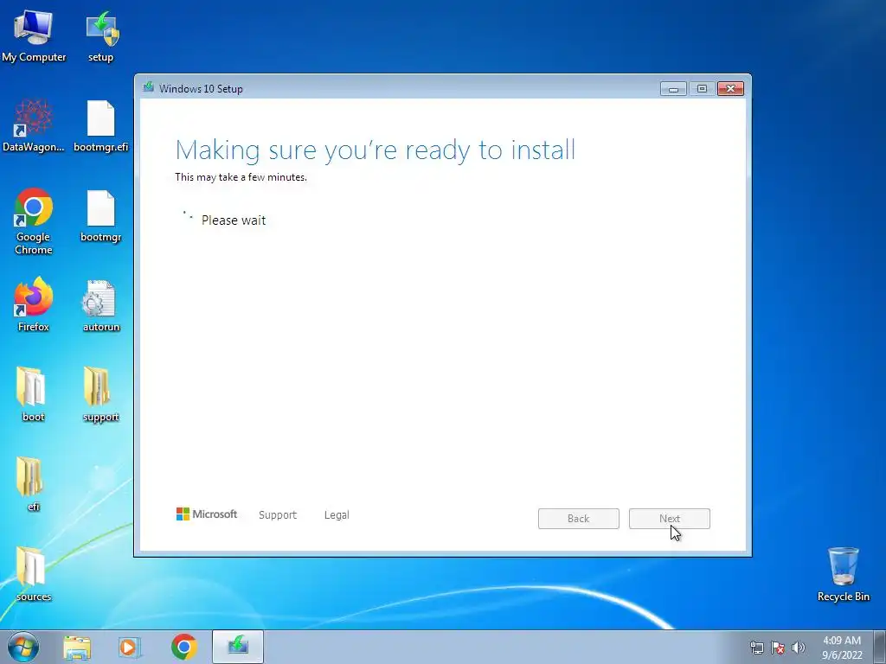Image resolution: width=886 pixels, height=664 pixels.
Task: Close the Windows 10 Setup window
Action: click(730, 89)
